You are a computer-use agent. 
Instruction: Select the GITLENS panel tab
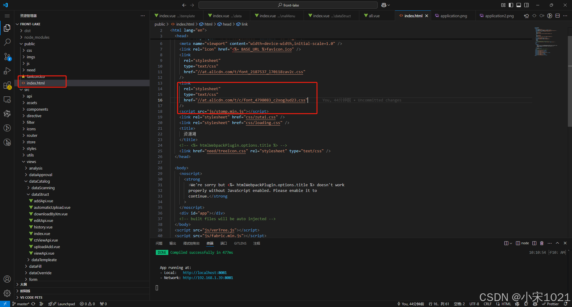240,243
